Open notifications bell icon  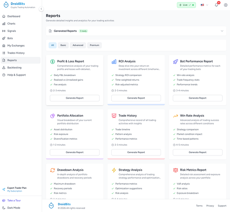click(216, 5)
